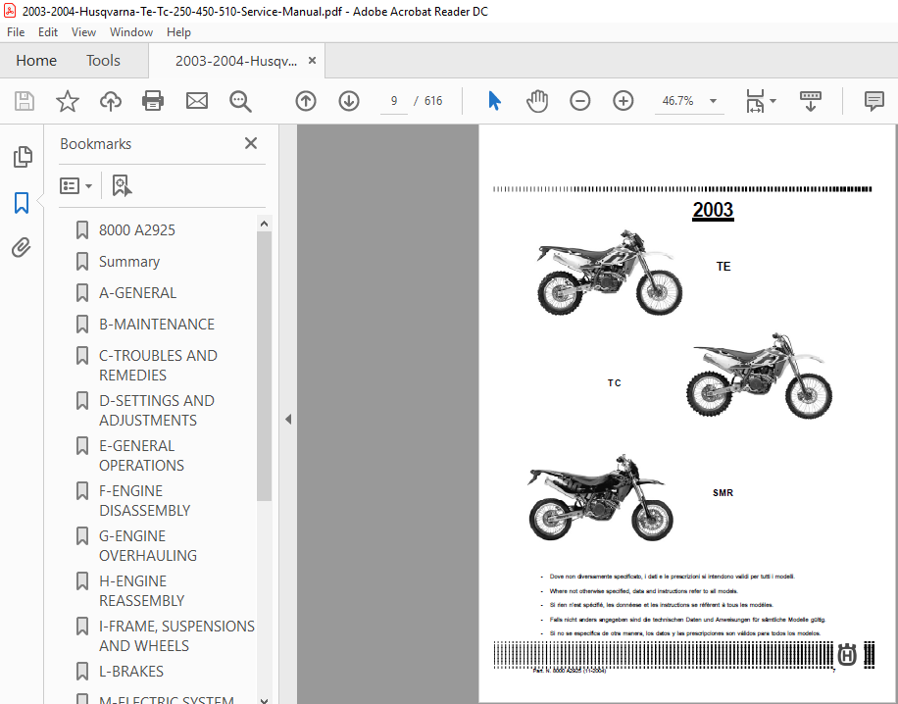The width and height of the screenshot is (898, 704).
Task: Jump to the L-BRAKES bookmark
Action: 131,672
